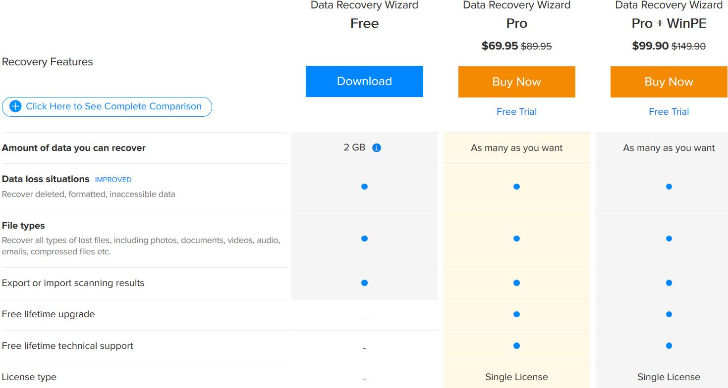Click Export or import dot in Free column
The width and height of the screenshot is (728, 388).
coord(364,283)
